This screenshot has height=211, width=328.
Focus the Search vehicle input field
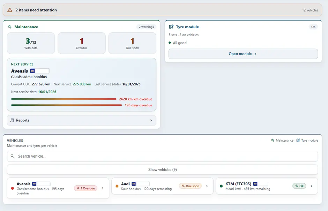tap(163, 156)
